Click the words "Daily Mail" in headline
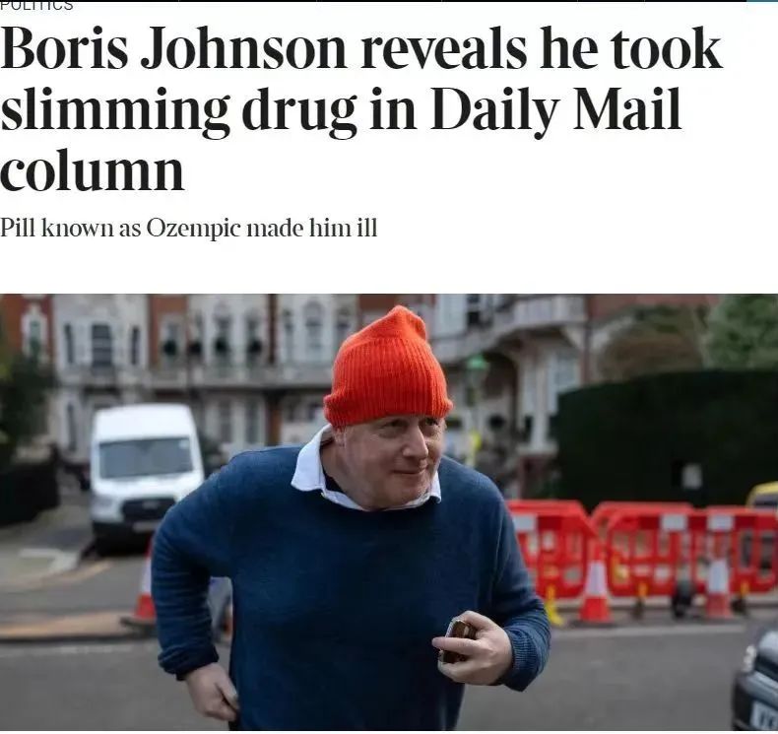The height and width of the screenshot is (734, 778). pos(555,108)
